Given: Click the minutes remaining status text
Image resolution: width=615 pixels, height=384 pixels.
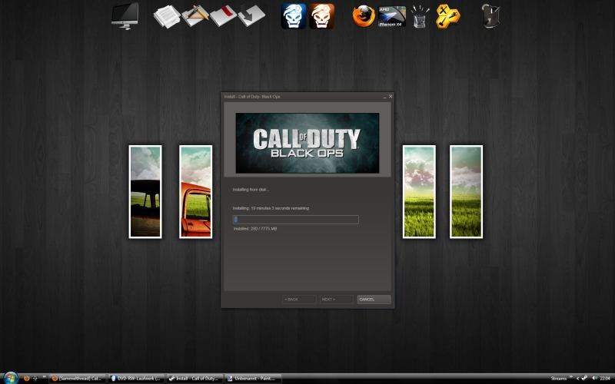Looking at the screenshot, I should [x=271, y=208].
